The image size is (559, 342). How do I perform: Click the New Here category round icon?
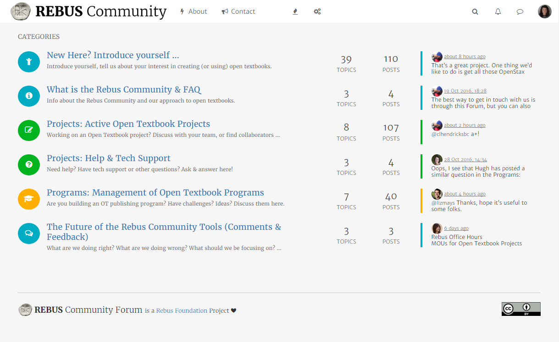point(29,61)
